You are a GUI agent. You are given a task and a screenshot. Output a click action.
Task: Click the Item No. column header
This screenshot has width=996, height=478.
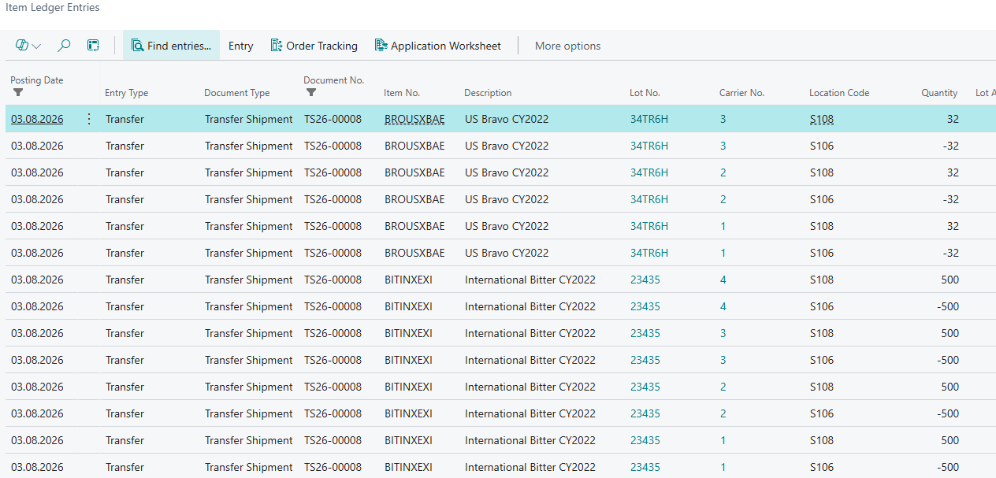(402, 93)
